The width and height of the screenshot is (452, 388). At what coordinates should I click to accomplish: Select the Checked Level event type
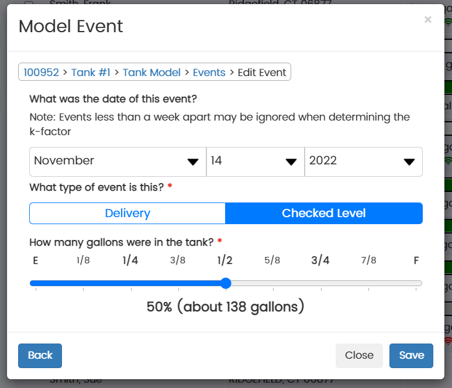pos(324,214)
